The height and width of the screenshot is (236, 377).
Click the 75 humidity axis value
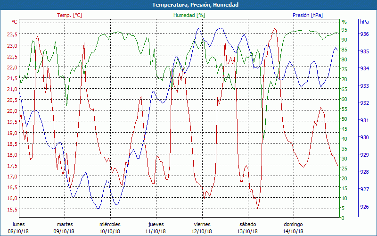[x=344, y=69]
